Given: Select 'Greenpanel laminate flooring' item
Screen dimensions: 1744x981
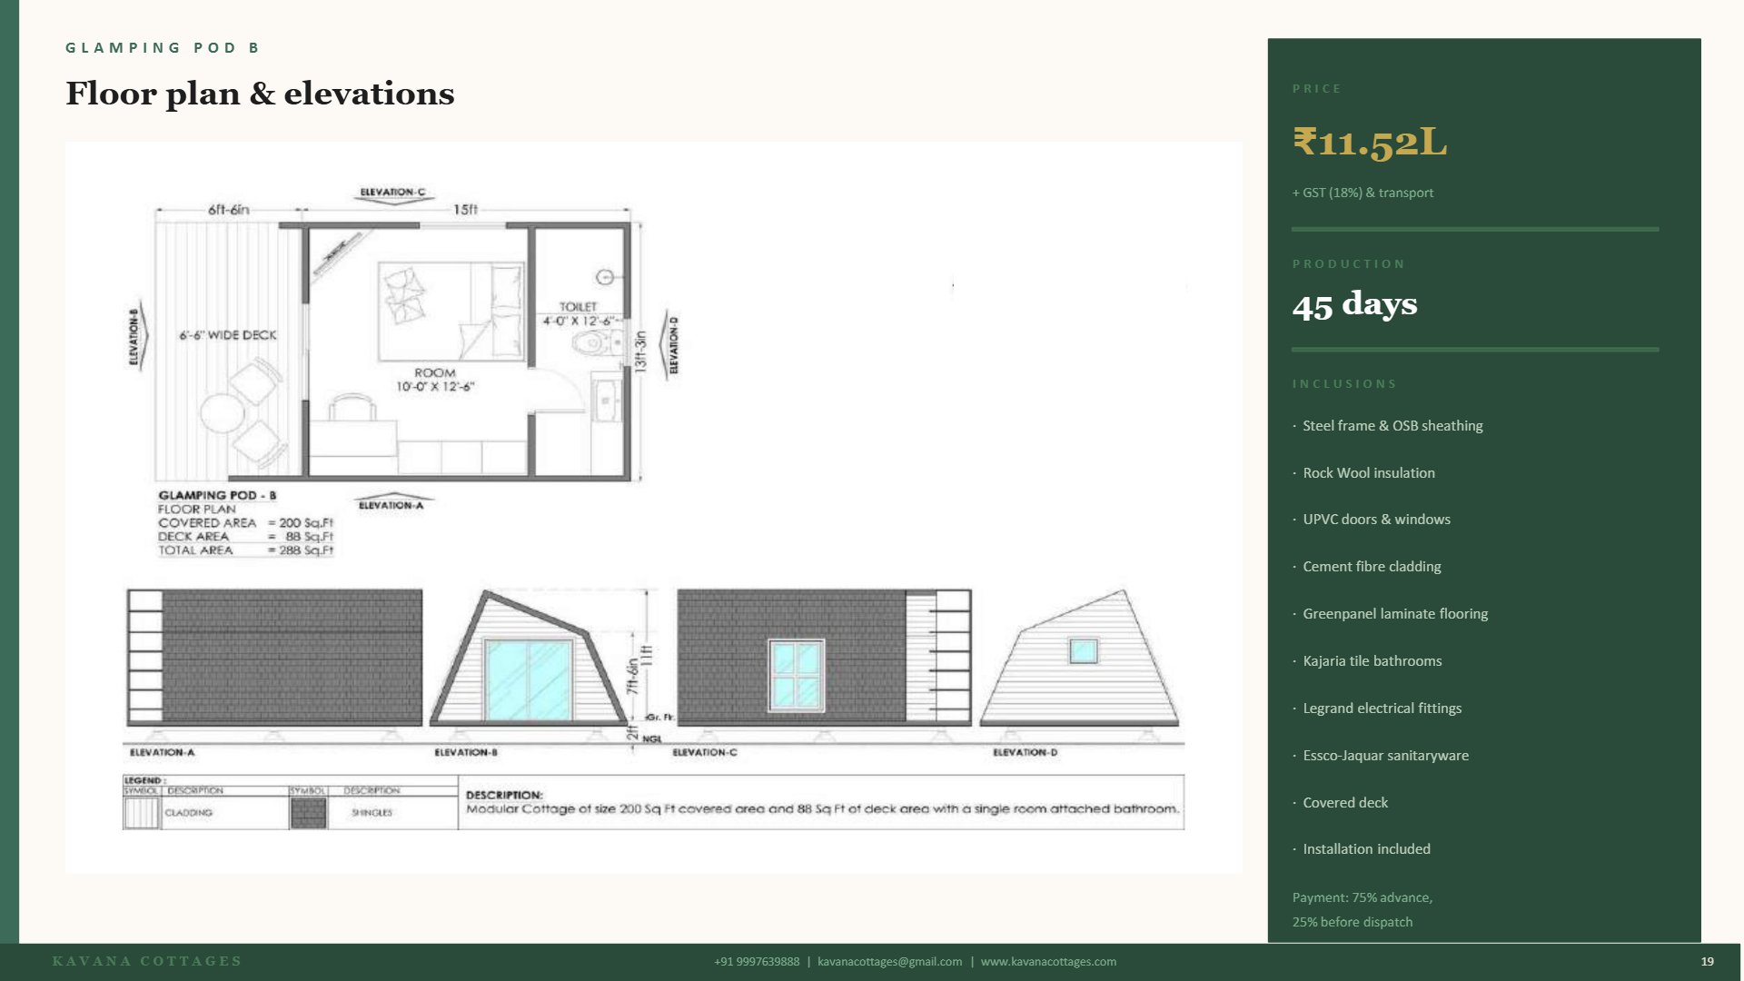Looking at the screenshot, I should click(x=1395, y=614).
